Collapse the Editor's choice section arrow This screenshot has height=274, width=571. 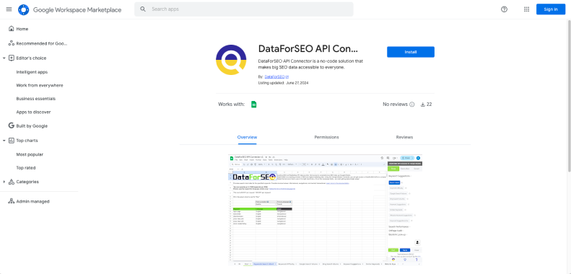coord(4,58)
